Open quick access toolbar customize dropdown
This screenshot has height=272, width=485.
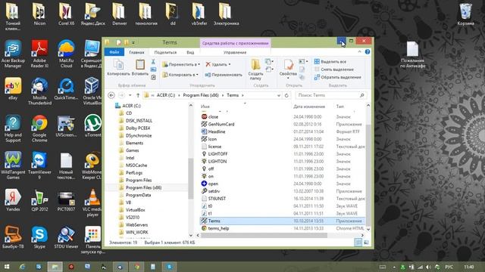click(133, 42)
